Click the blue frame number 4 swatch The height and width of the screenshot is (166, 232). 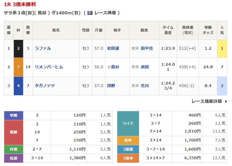(x=18, y=86)
